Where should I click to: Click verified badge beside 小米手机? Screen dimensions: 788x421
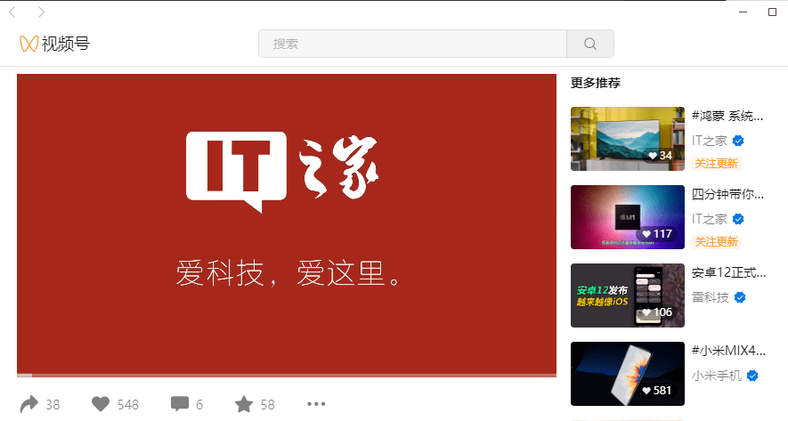click(x=752, y=376)
